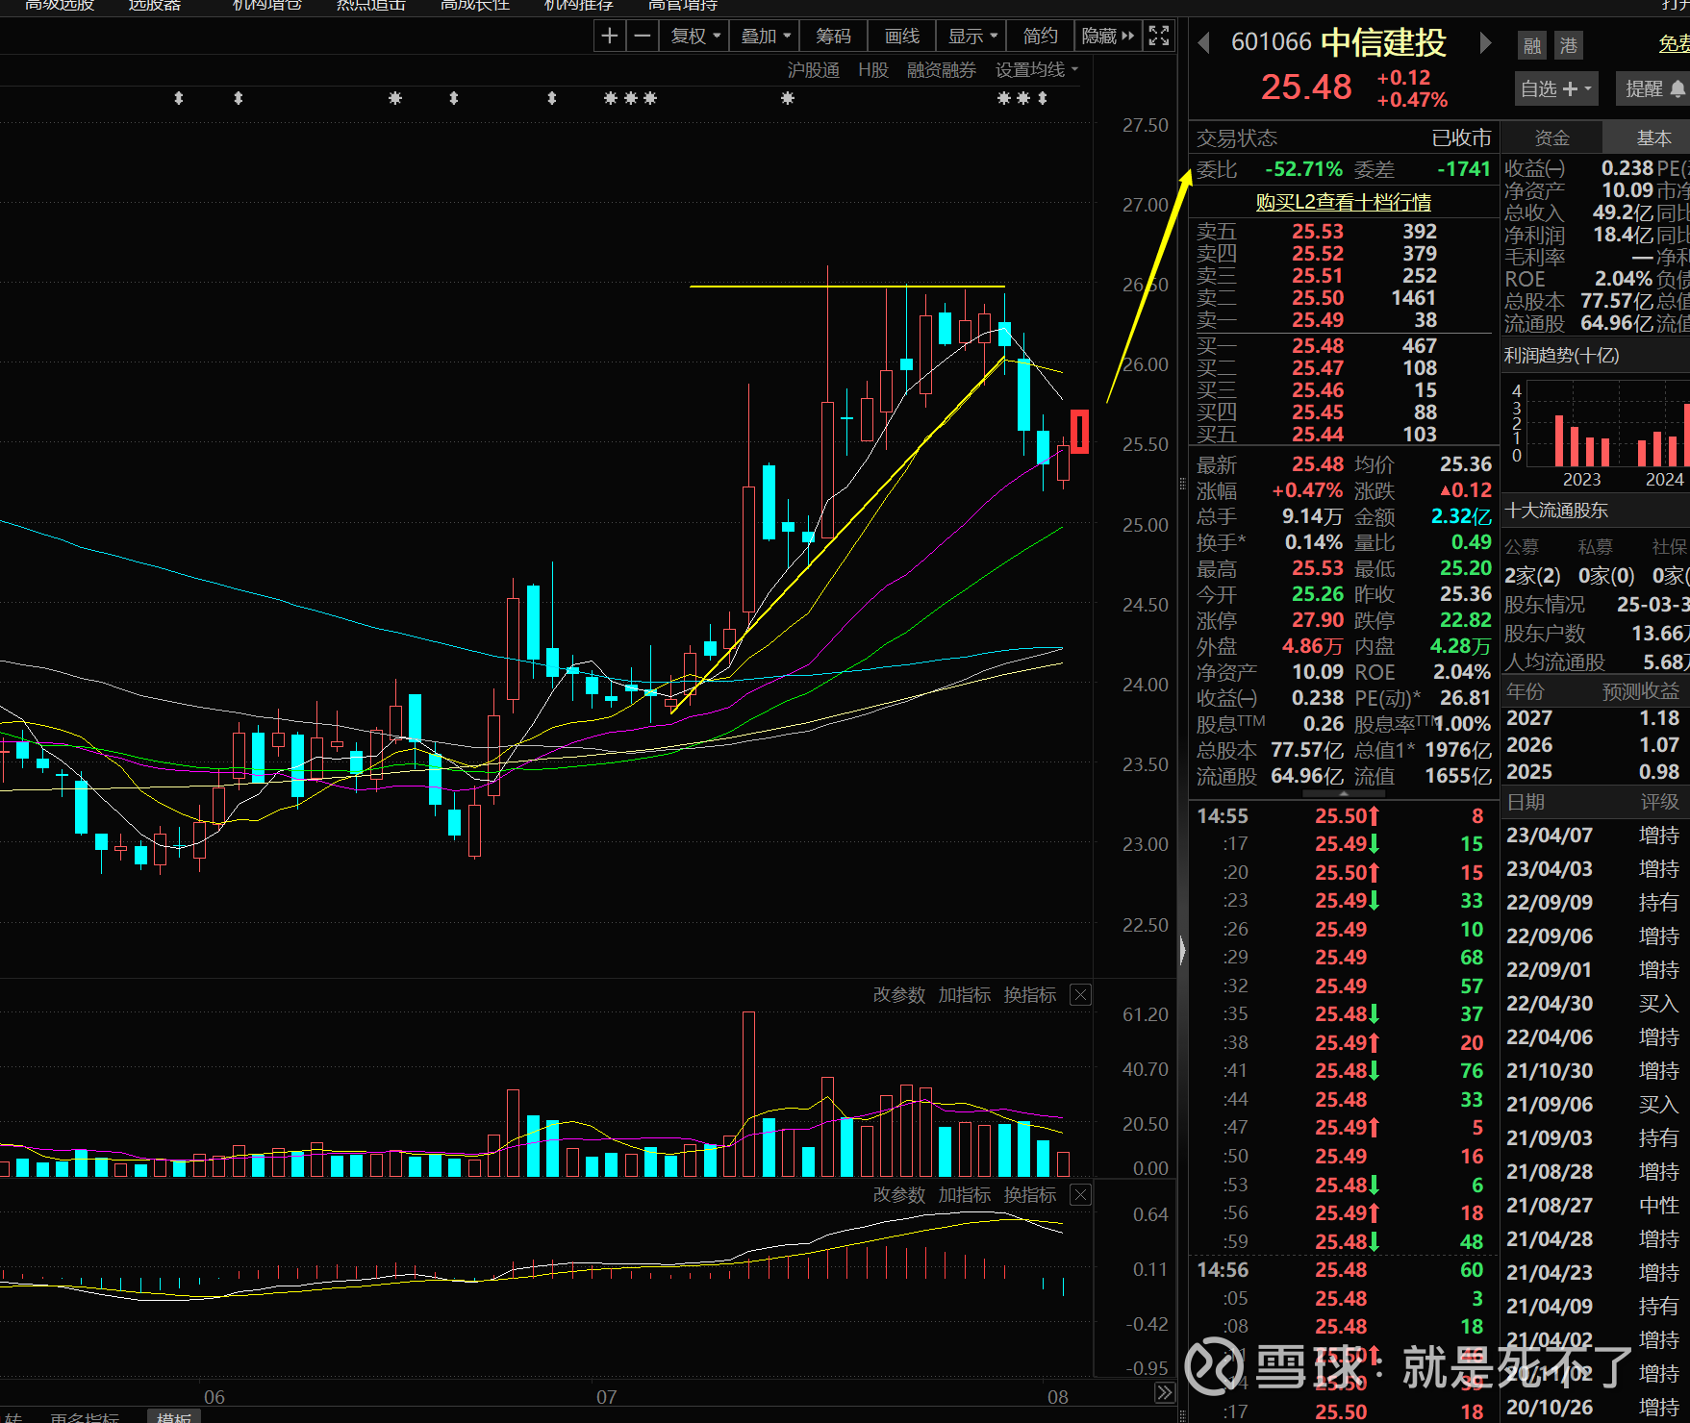Open rating row dated 22/04/30 买入
This screenshot has height=1423, width=1690.
[x=1596, y=1004]
